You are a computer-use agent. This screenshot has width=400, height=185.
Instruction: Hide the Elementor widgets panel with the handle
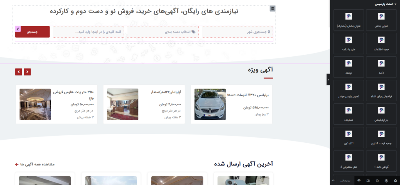[x=329, y=80]
